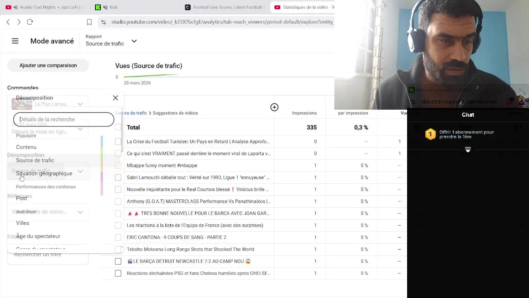This screenshot has height=298, width=529.
Task: Click the Total rate value 0,3 %
Action: [361, 127]
